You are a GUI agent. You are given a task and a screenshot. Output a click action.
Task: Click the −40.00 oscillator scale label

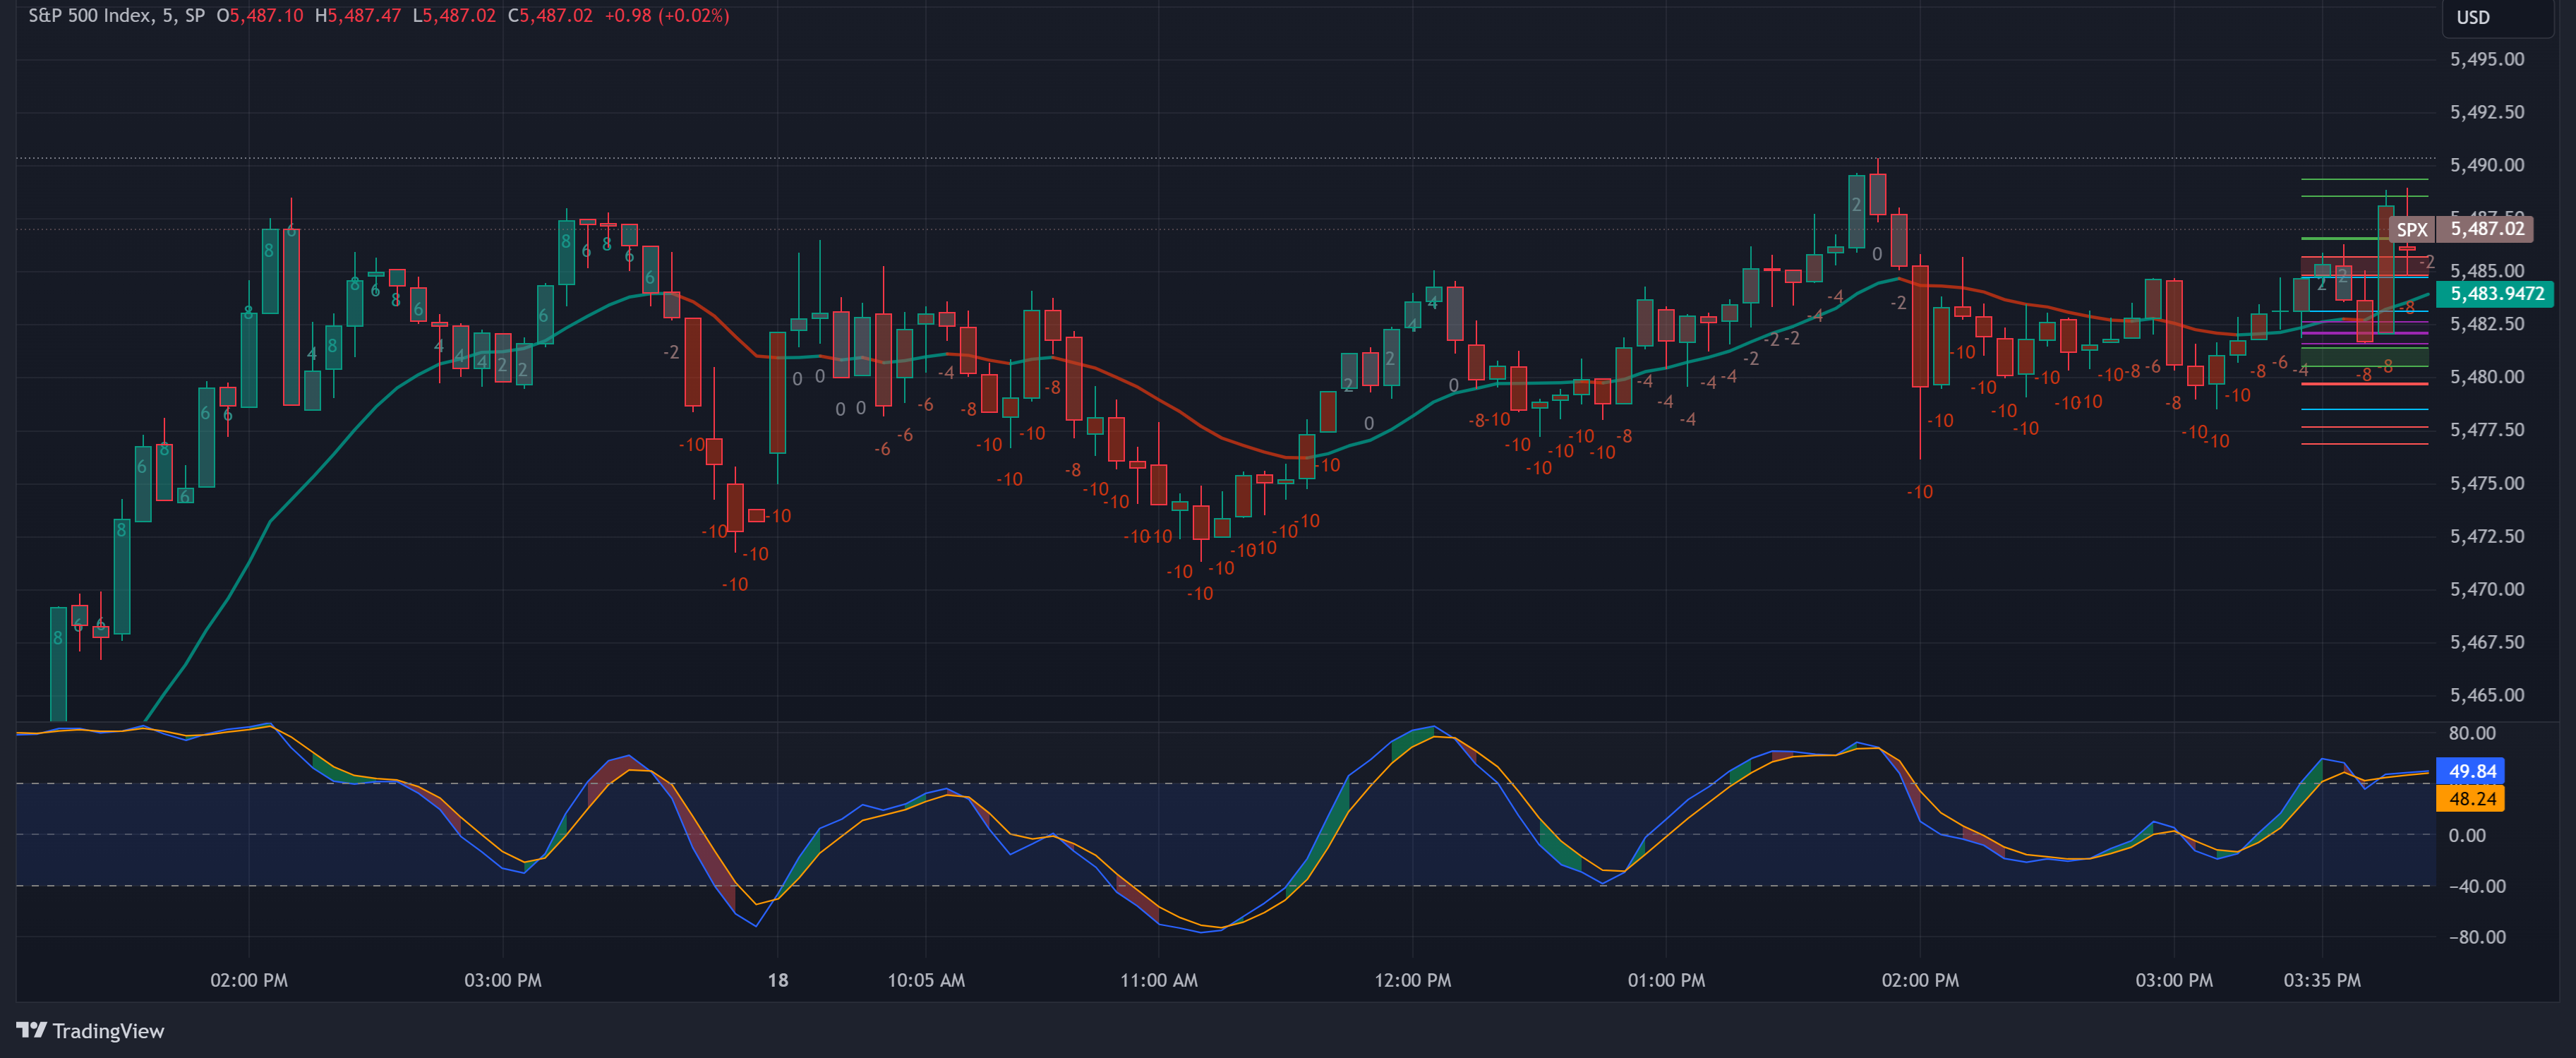2476,886
